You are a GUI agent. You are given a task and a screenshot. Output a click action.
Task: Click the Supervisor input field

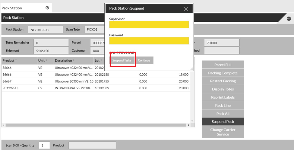tap(149, 24)
